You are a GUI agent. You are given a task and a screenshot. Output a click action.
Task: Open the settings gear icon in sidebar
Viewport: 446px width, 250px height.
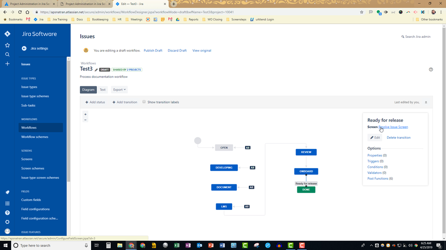(8, 222)
